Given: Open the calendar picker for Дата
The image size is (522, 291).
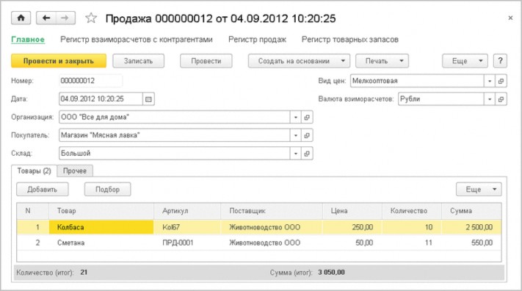Looking at the screenshot, I should 148,99.
